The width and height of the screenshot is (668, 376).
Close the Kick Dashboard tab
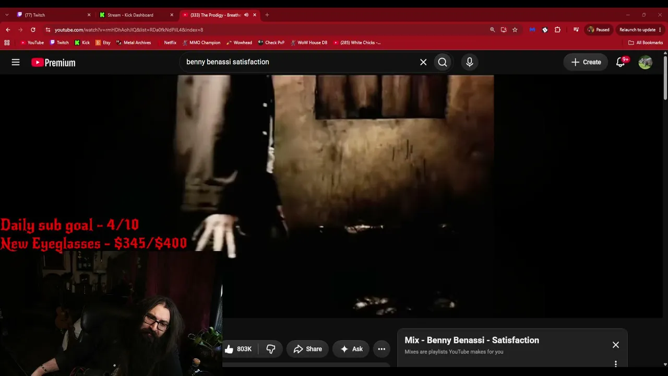coord(172,15)
